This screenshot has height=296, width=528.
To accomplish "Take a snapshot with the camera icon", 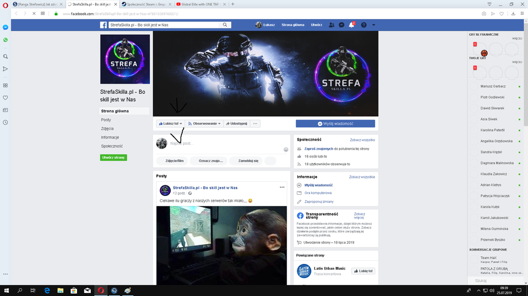I will (484, 14).
